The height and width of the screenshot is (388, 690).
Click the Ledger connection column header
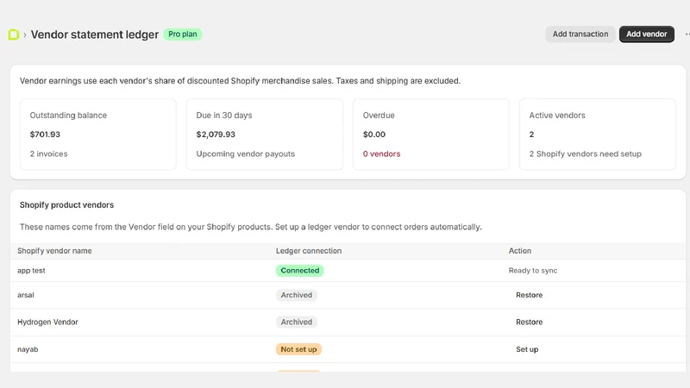[309, 251]
